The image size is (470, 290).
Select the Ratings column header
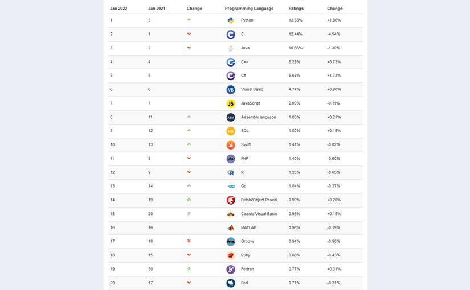point(296,9)
